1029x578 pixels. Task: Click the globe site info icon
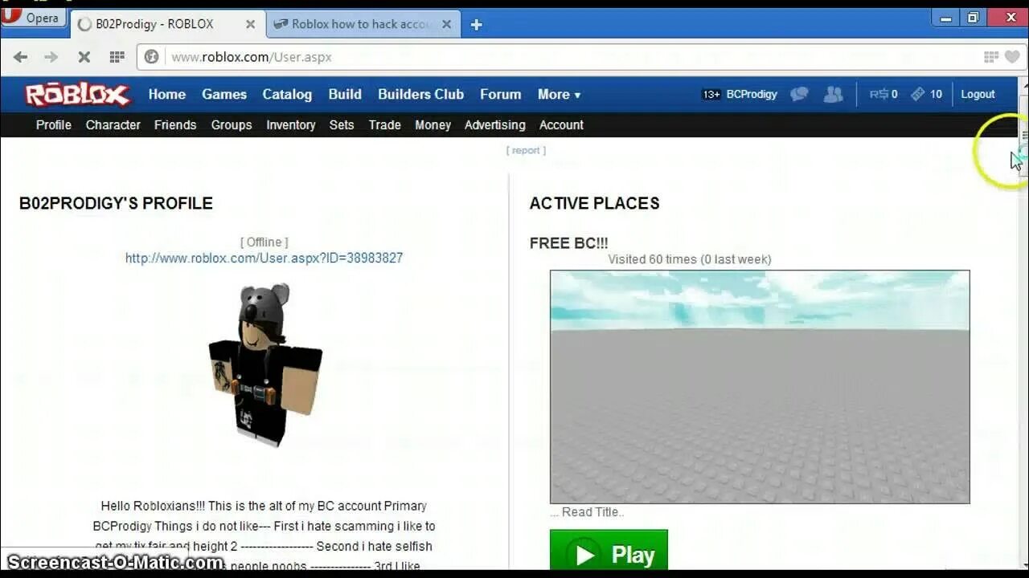(x=151, y=57)
